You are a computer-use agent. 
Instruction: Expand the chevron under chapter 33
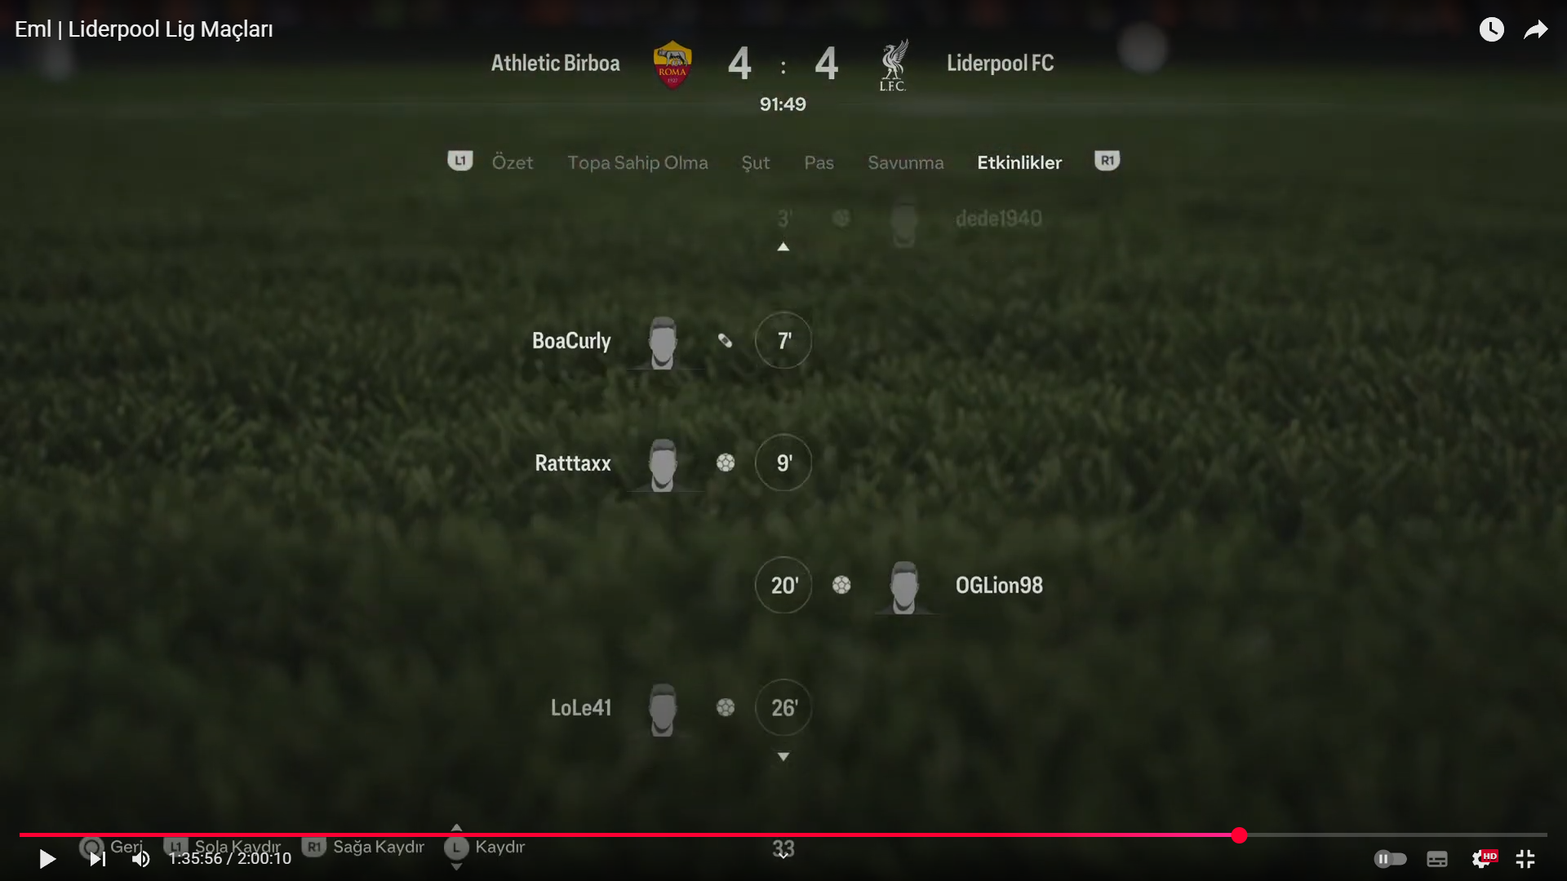pos(783,856)
